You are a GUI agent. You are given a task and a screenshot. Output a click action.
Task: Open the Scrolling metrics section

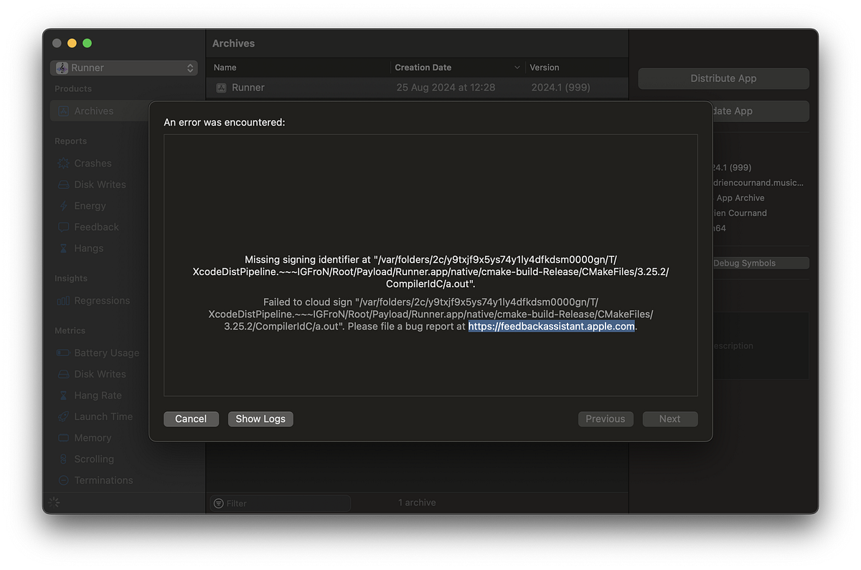92,459
